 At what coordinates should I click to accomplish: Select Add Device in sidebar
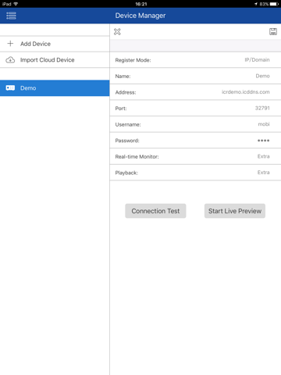[x=55, y=44]
